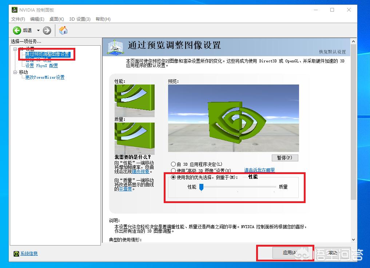This screenshot has width=370, height=268.
Task: Click the green Back arrow icon
Action: tap(17, 30)
